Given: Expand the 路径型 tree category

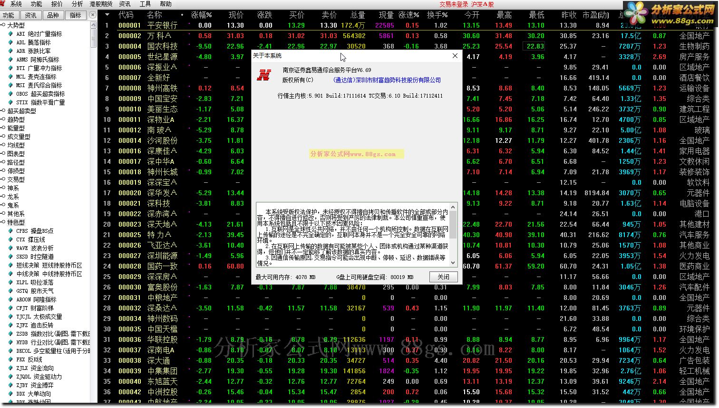Looking at the screenshot, I should click(x=3, y=162).
